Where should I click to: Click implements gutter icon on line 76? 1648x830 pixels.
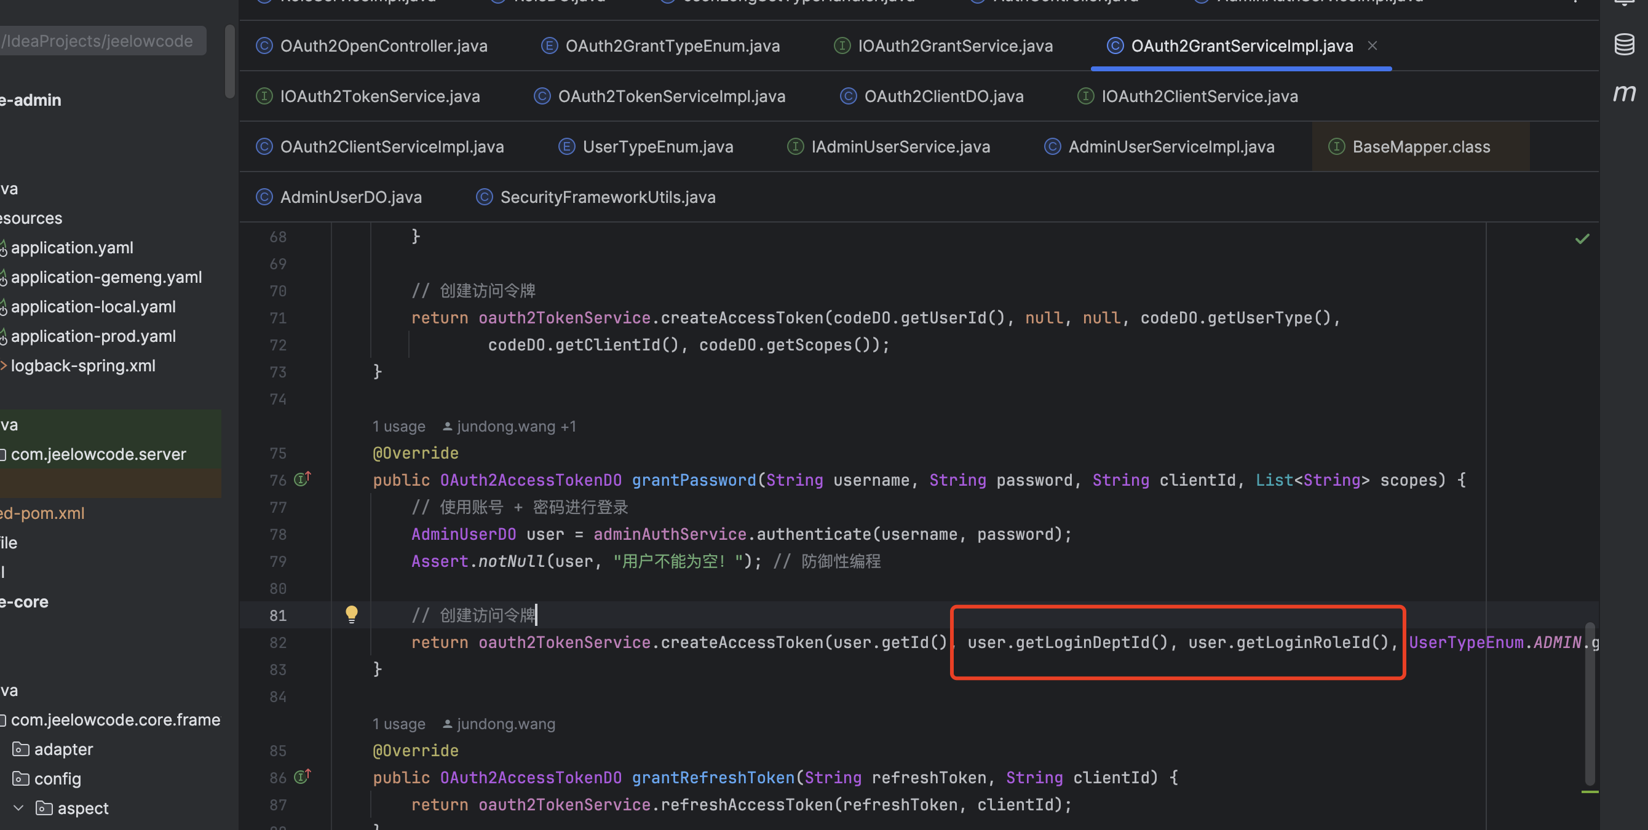pos(302,479)
